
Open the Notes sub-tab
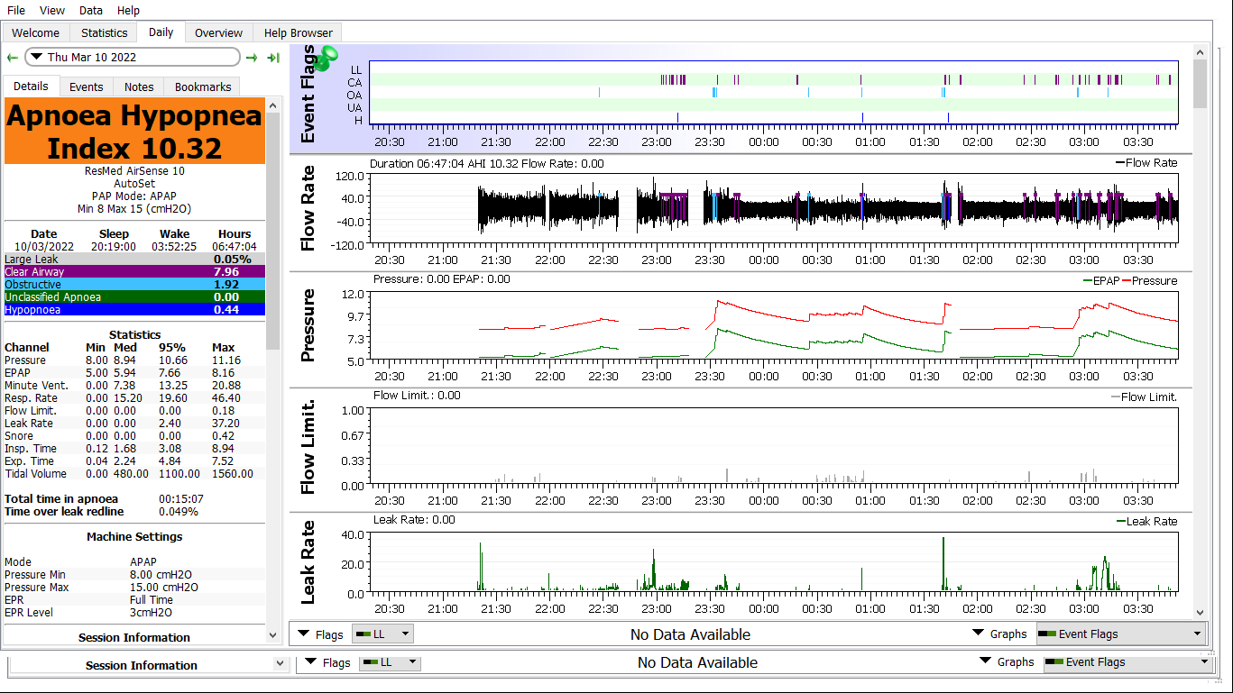pyautogui.click(x=139, y=87)
